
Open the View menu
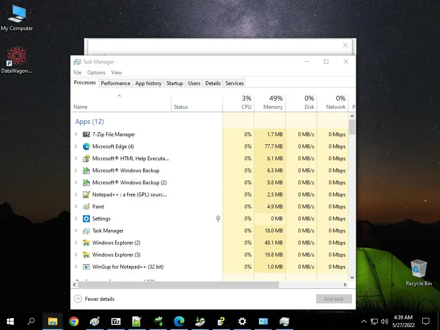pos(116,72)
